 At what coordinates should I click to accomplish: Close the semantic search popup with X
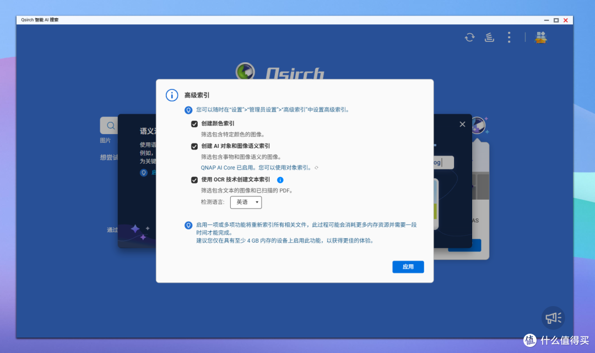pyautogui.click(x=462, y=124)
